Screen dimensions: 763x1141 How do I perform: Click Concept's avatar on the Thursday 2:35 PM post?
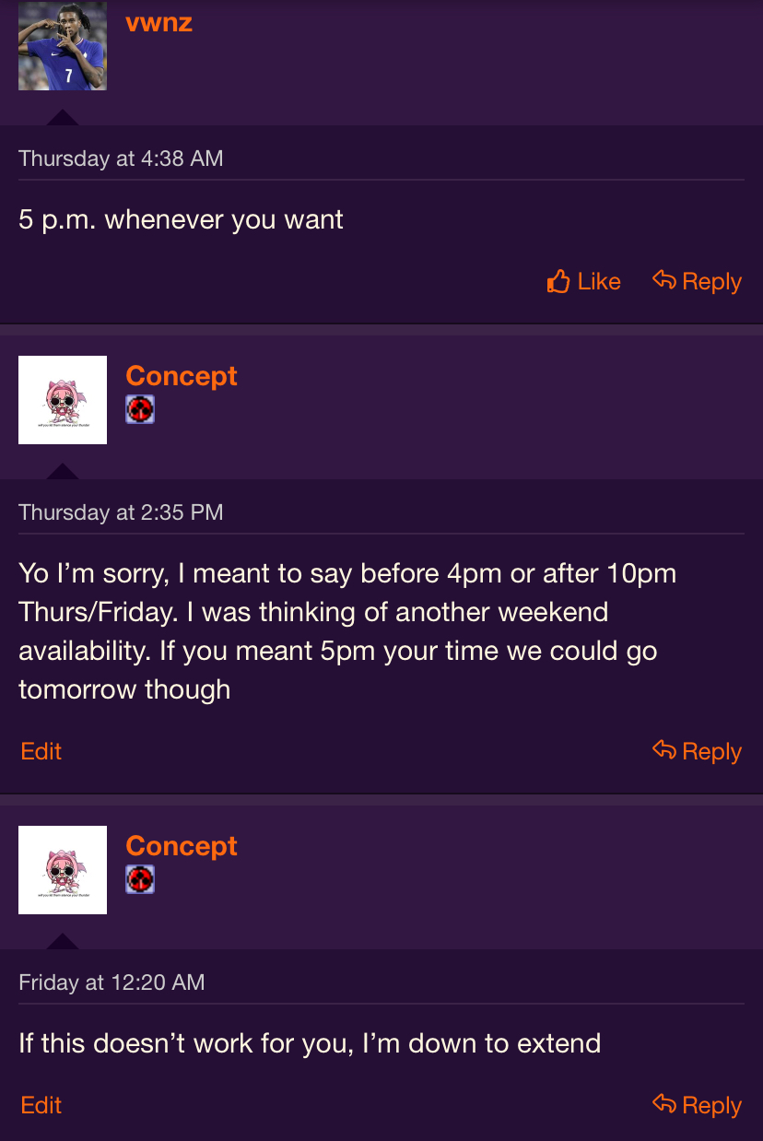(63, 400)
